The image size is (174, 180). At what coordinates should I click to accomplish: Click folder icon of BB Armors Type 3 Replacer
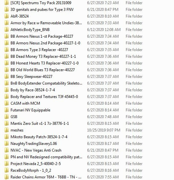pos(7,50)
